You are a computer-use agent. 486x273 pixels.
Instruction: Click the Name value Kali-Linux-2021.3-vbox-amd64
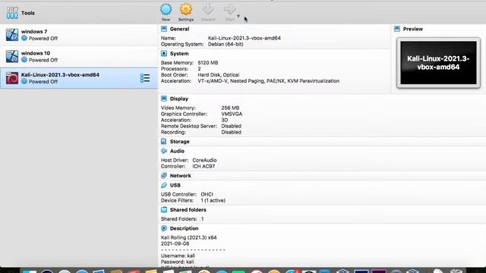245,38
